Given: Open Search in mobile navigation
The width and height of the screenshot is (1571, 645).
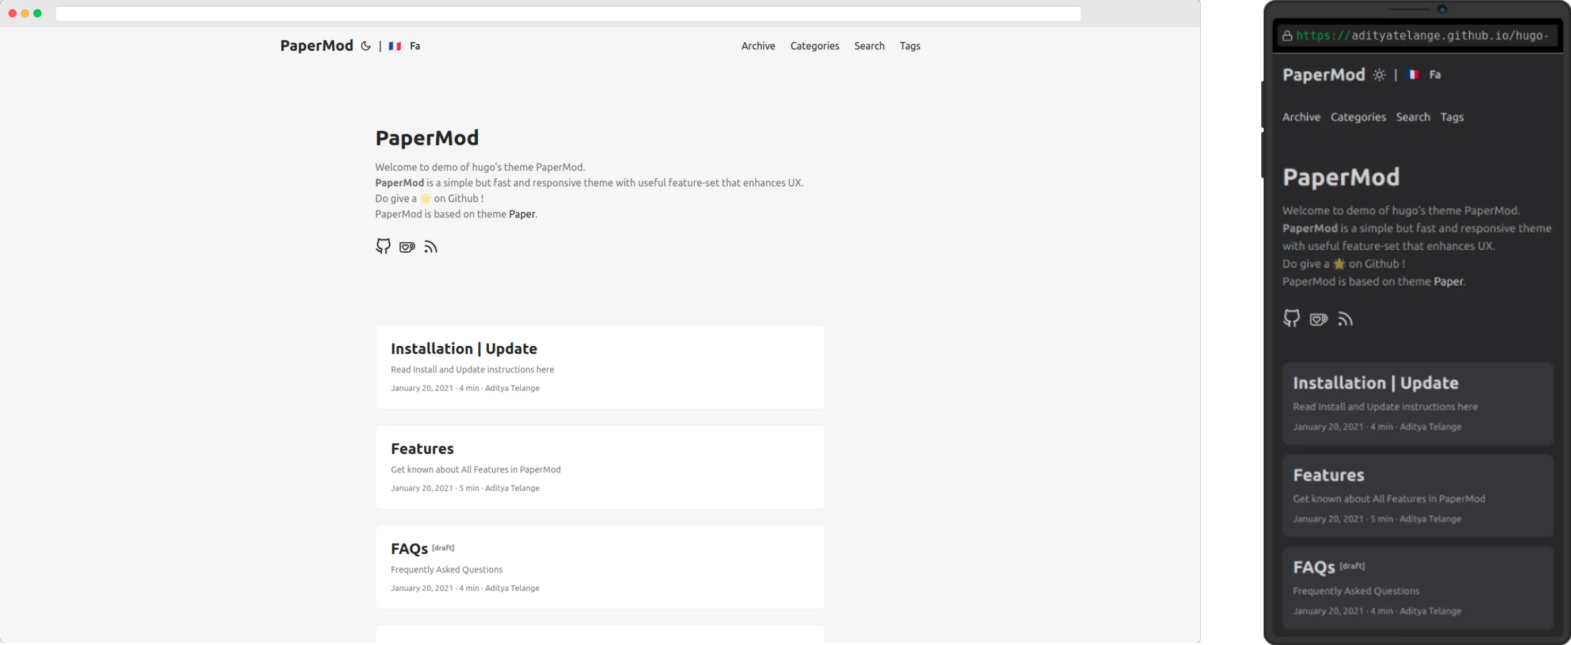Looking at the screenshot, I should (x=1413, y=117).
